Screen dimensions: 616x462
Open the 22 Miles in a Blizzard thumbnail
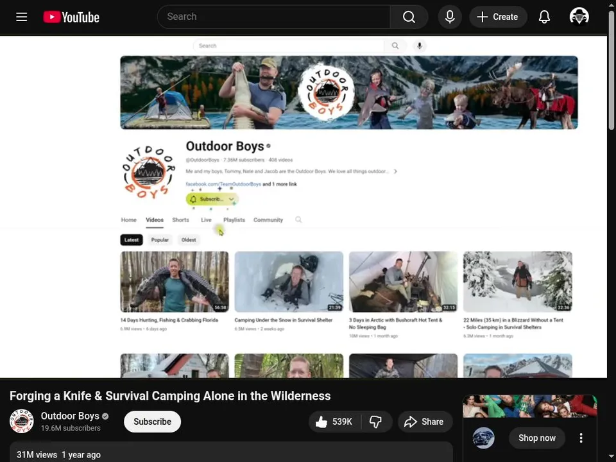tap(517, 282)
